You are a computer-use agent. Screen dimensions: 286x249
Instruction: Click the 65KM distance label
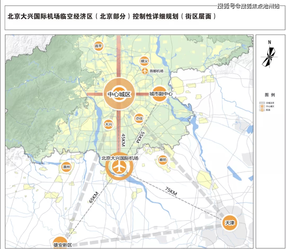pyautogui.click(x=93, y=197)
